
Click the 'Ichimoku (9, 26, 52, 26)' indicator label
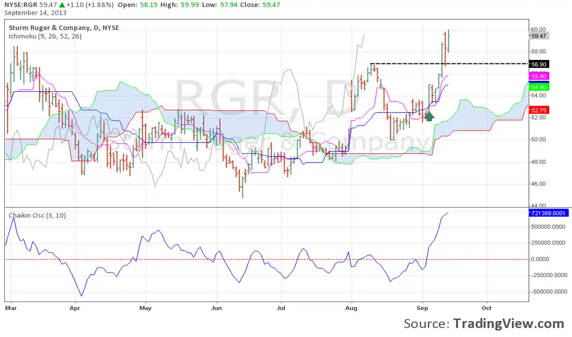click(45, 36)
